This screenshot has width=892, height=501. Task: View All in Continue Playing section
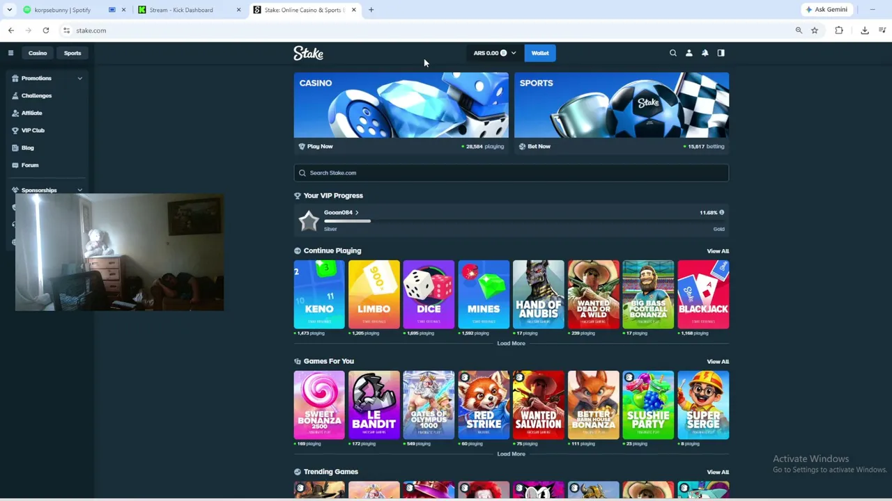click(718, 251)
